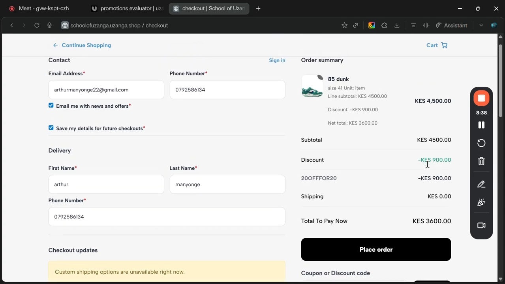Click the 85 dunk product thumbnail
This screenshot has height=284, width=505.
312,86
